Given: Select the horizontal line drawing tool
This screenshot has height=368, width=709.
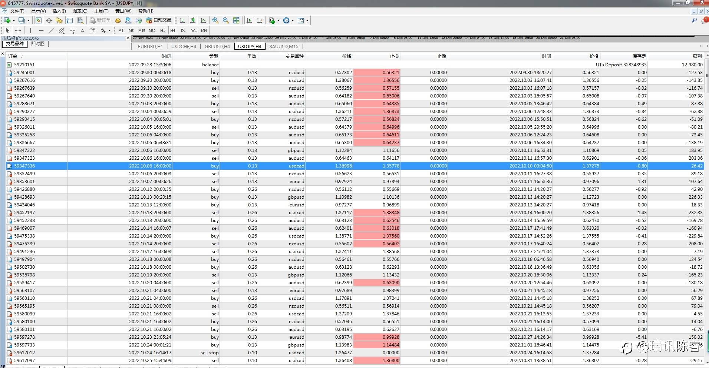Looking at the screenshot, I should [x=41, y=30].
